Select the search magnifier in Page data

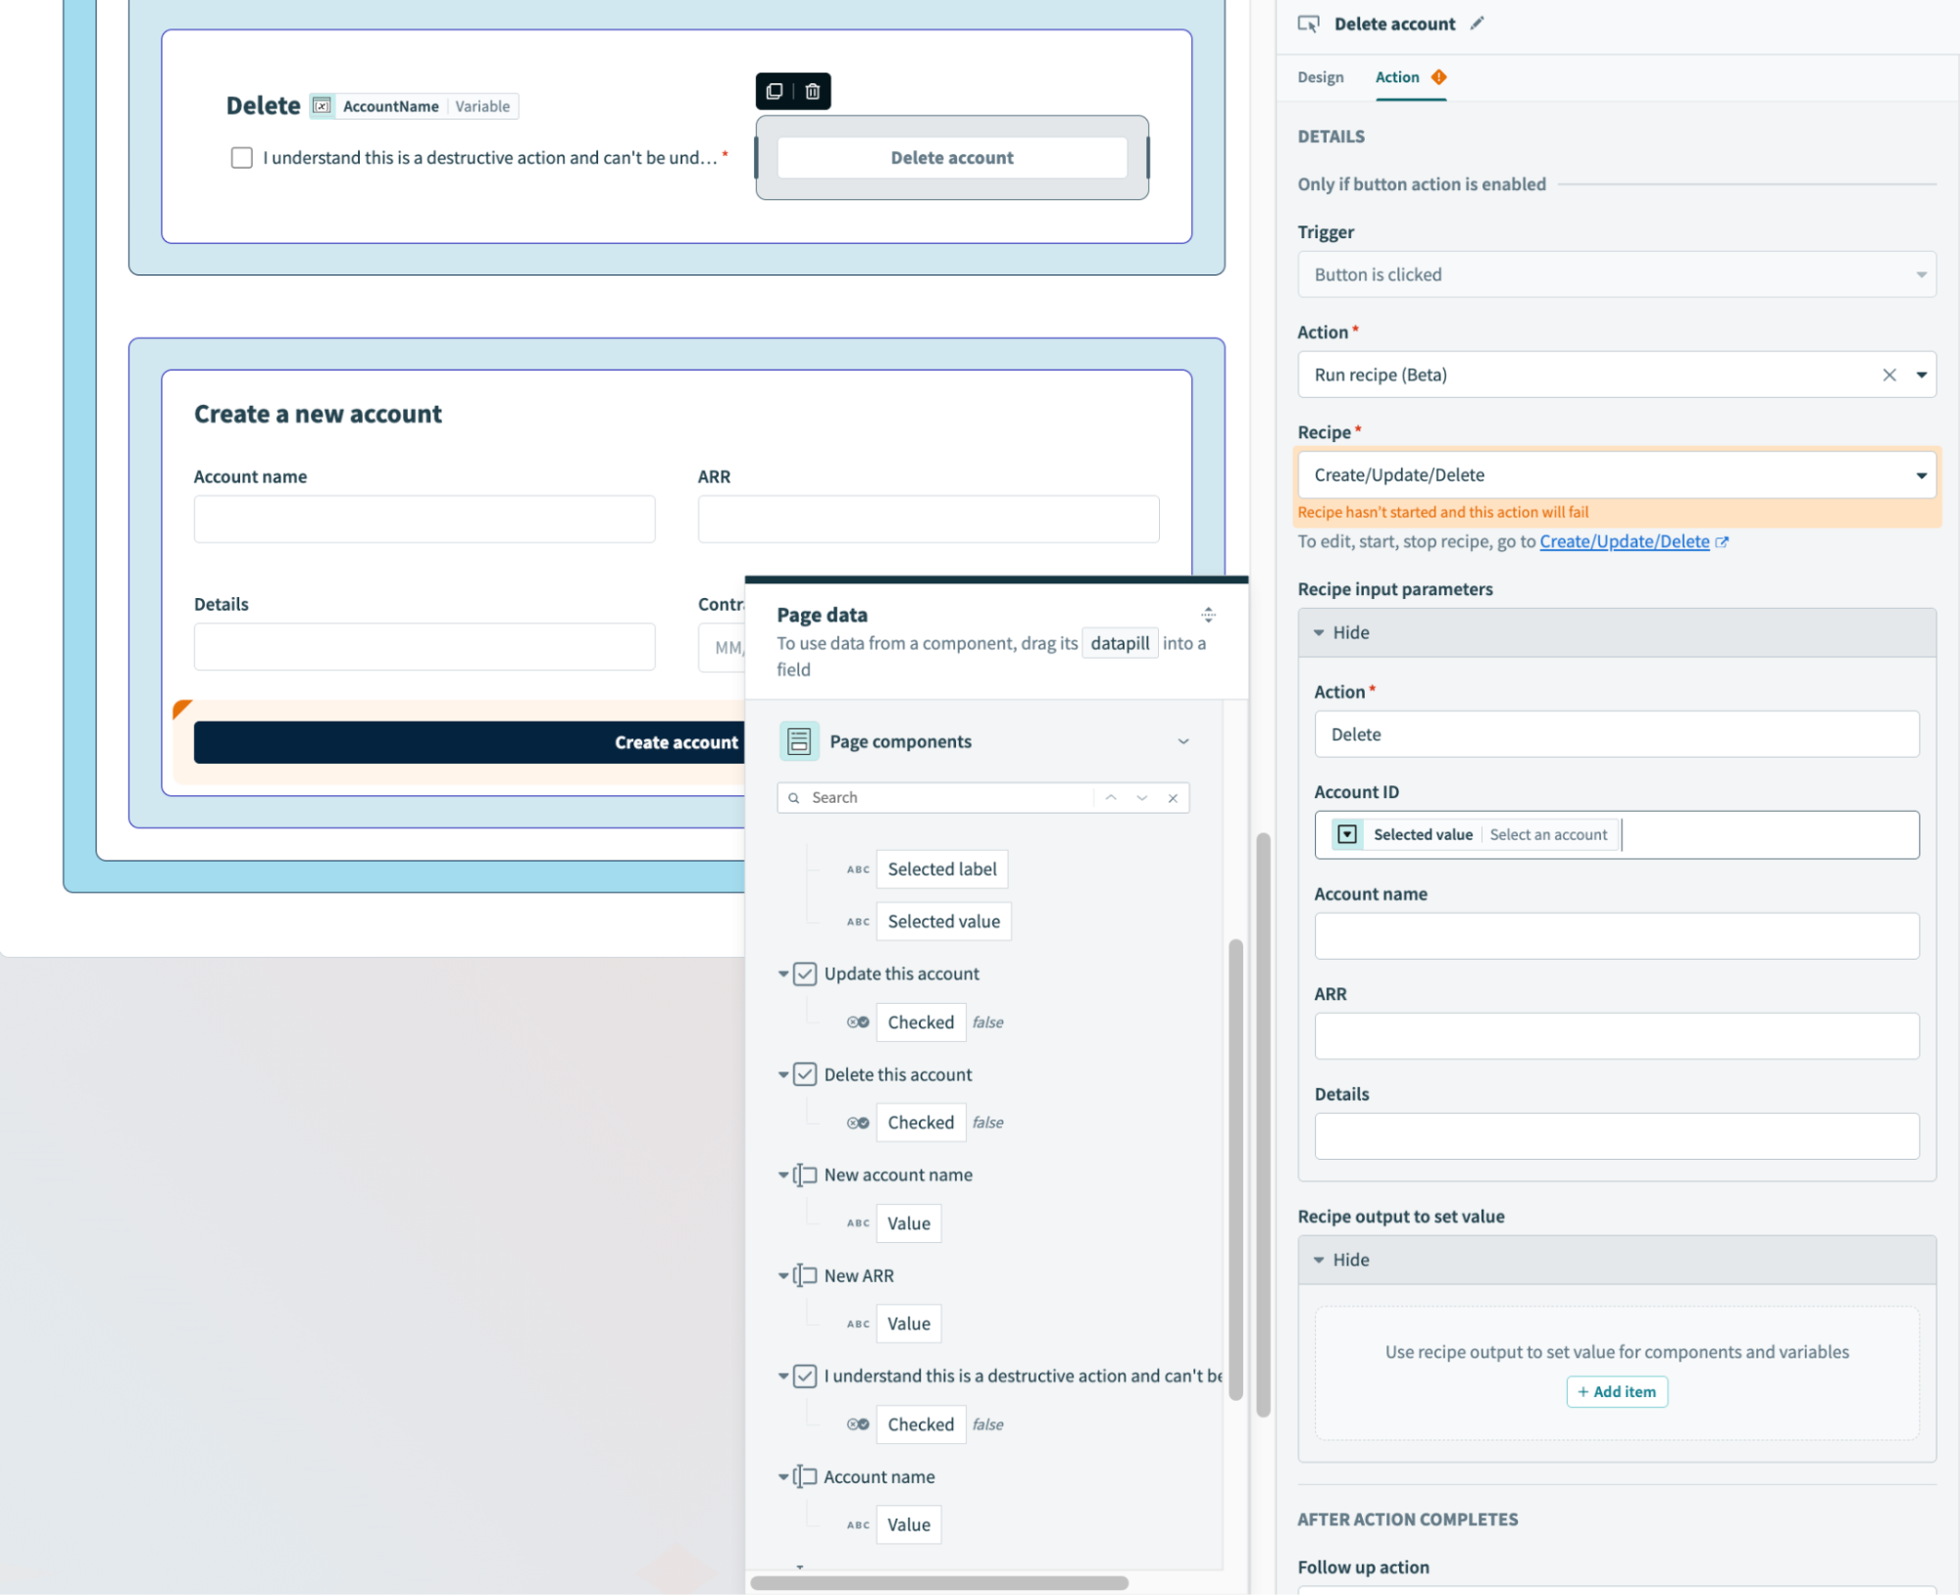point(793,797)
